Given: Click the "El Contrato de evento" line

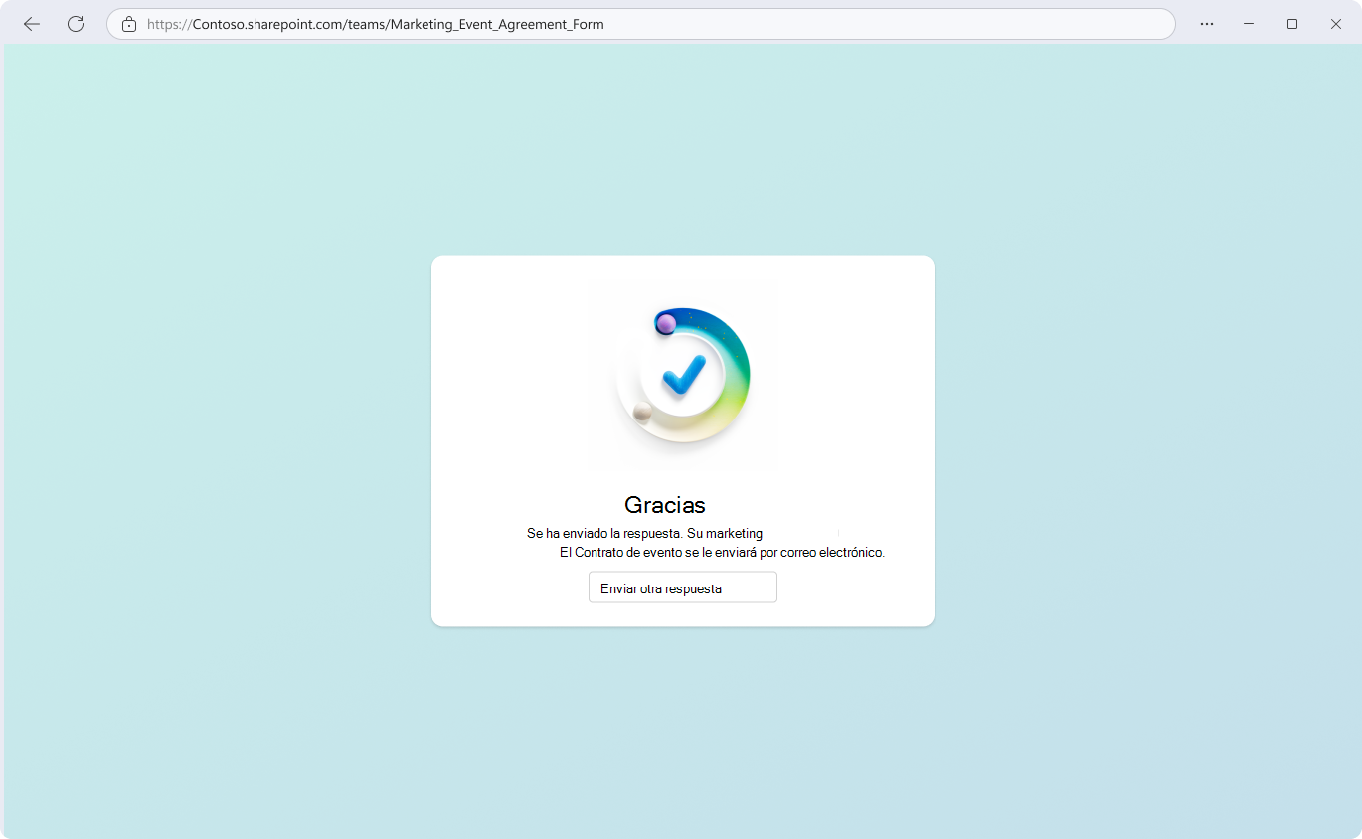Looking at the screenshot, I should click(x=722, y=552).
